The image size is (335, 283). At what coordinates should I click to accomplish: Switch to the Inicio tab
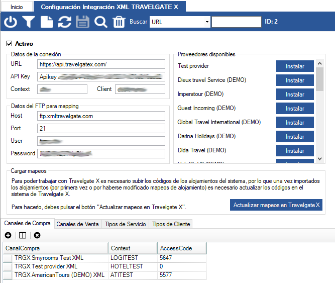(17, 7)
